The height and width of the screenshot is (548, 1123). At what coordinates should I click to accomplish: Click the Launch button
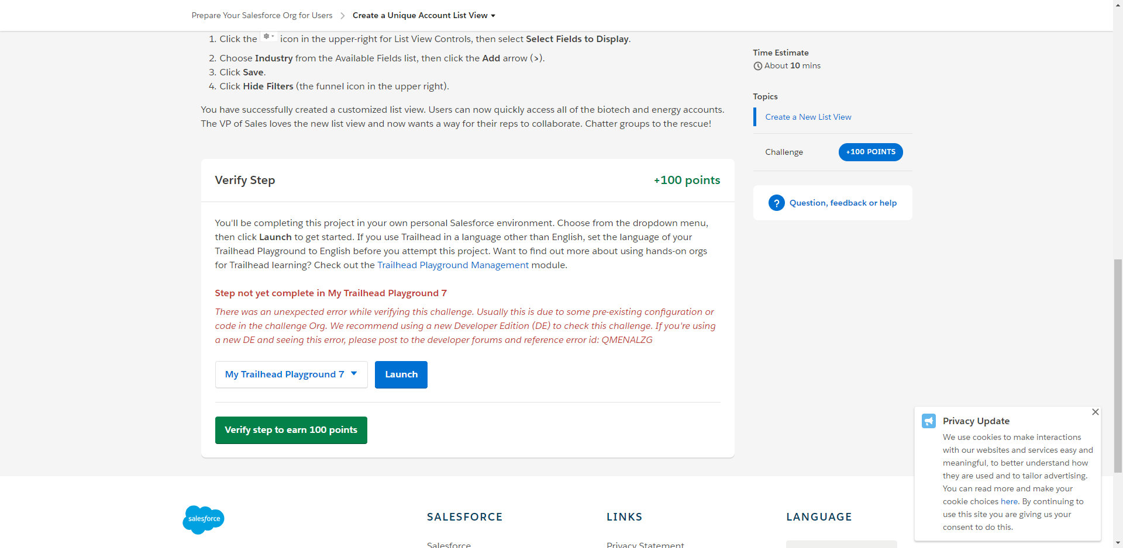coord(401,374)
